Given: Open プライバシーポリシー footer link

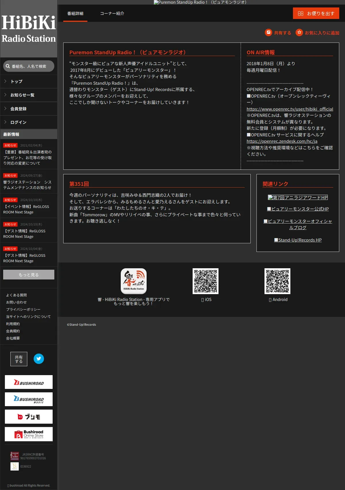Looking at the screenshot, I should click(23, 309).
